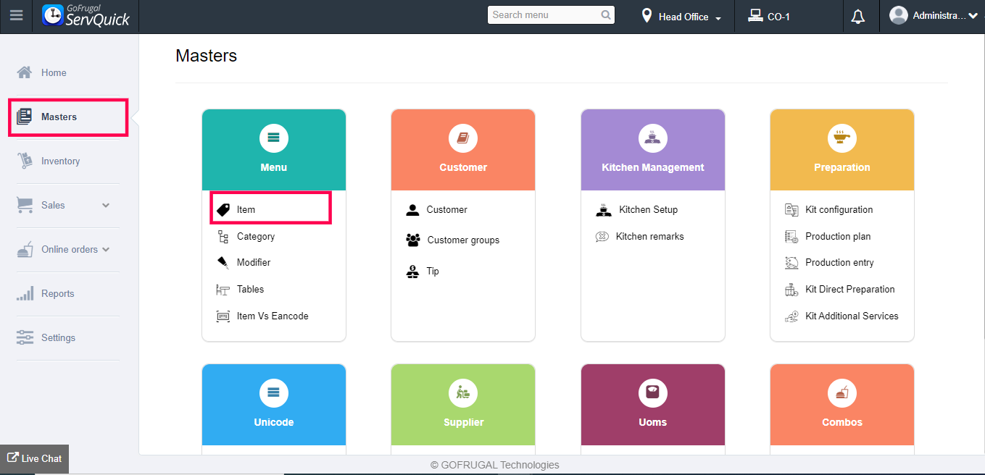The width and height of the screenshot is (985, 475).
Task: Open Masters in the sidebar
Action: point(68,117)
